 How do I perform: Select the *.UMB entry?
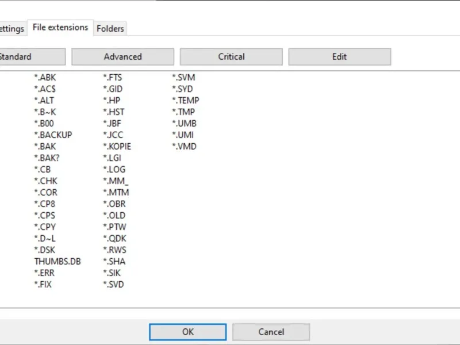point(184,123)
